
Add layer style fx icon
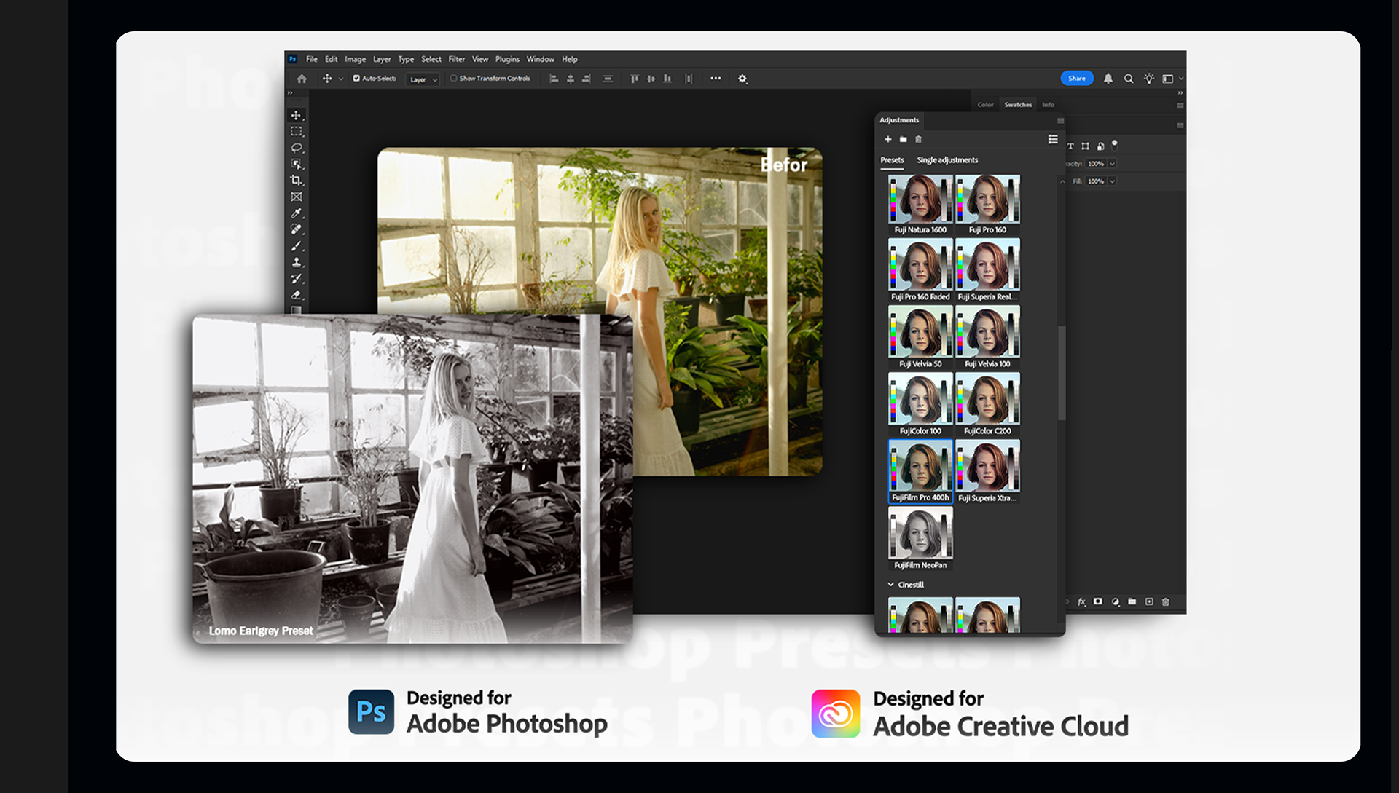[1082, 602]
